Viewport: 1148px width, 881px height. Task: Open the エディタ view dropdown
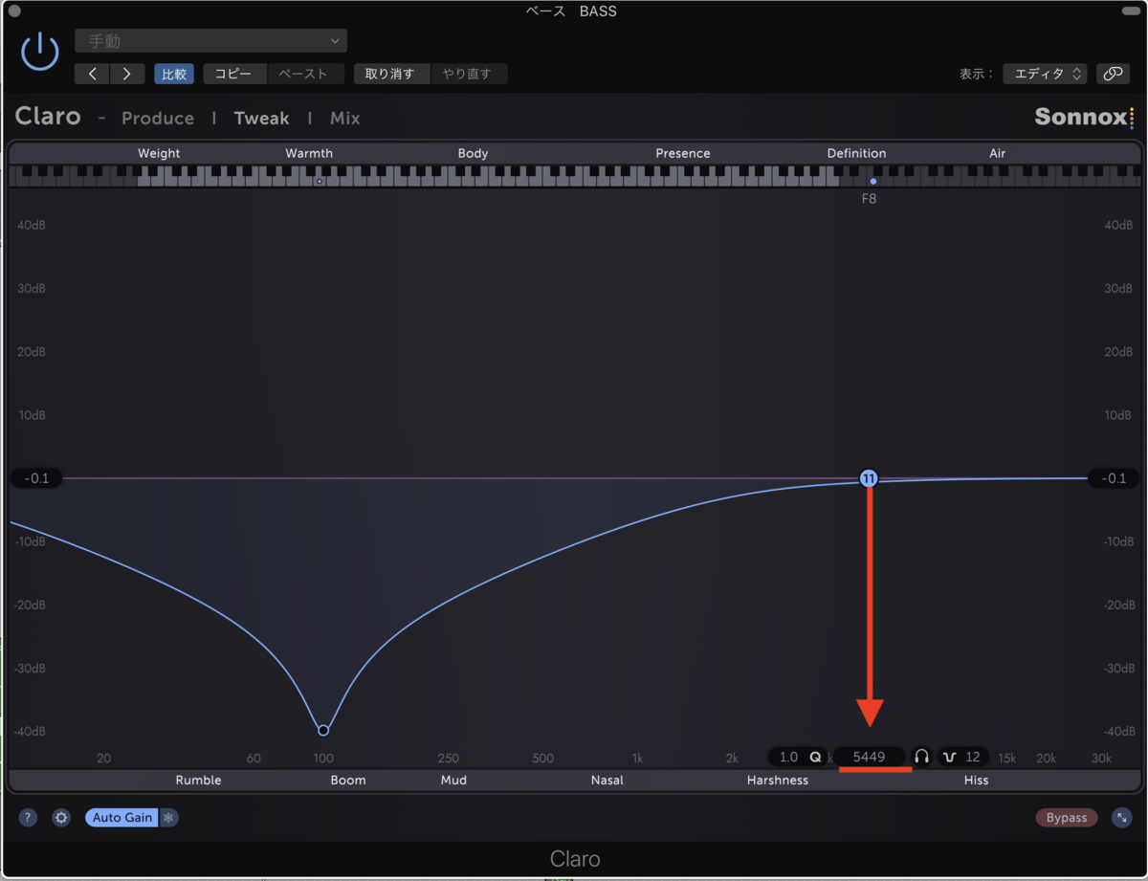click(1045, 74)
